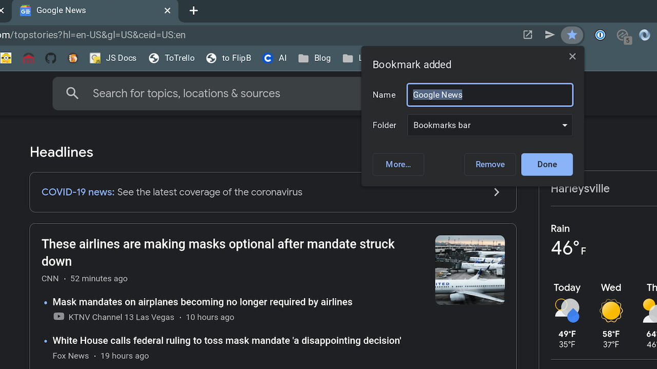Viewport: 657px width, 369px height.
Task: Open the minion face bookmark
Action: click(6, 58)
